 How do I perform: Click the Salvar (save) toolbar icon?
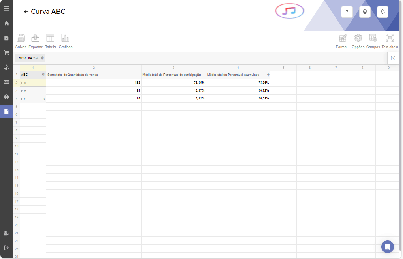(21, 38)
